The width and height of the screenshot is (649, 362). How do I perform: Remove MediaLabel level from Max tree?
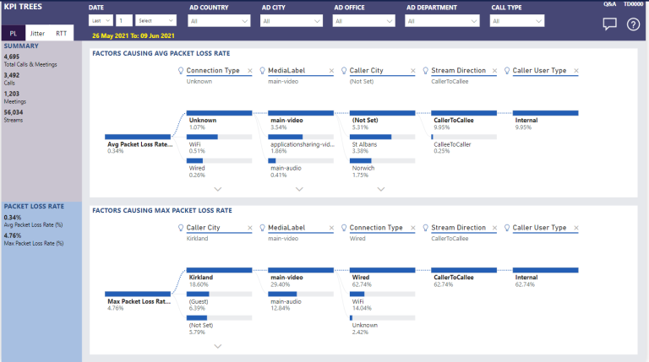coord(331,228)
